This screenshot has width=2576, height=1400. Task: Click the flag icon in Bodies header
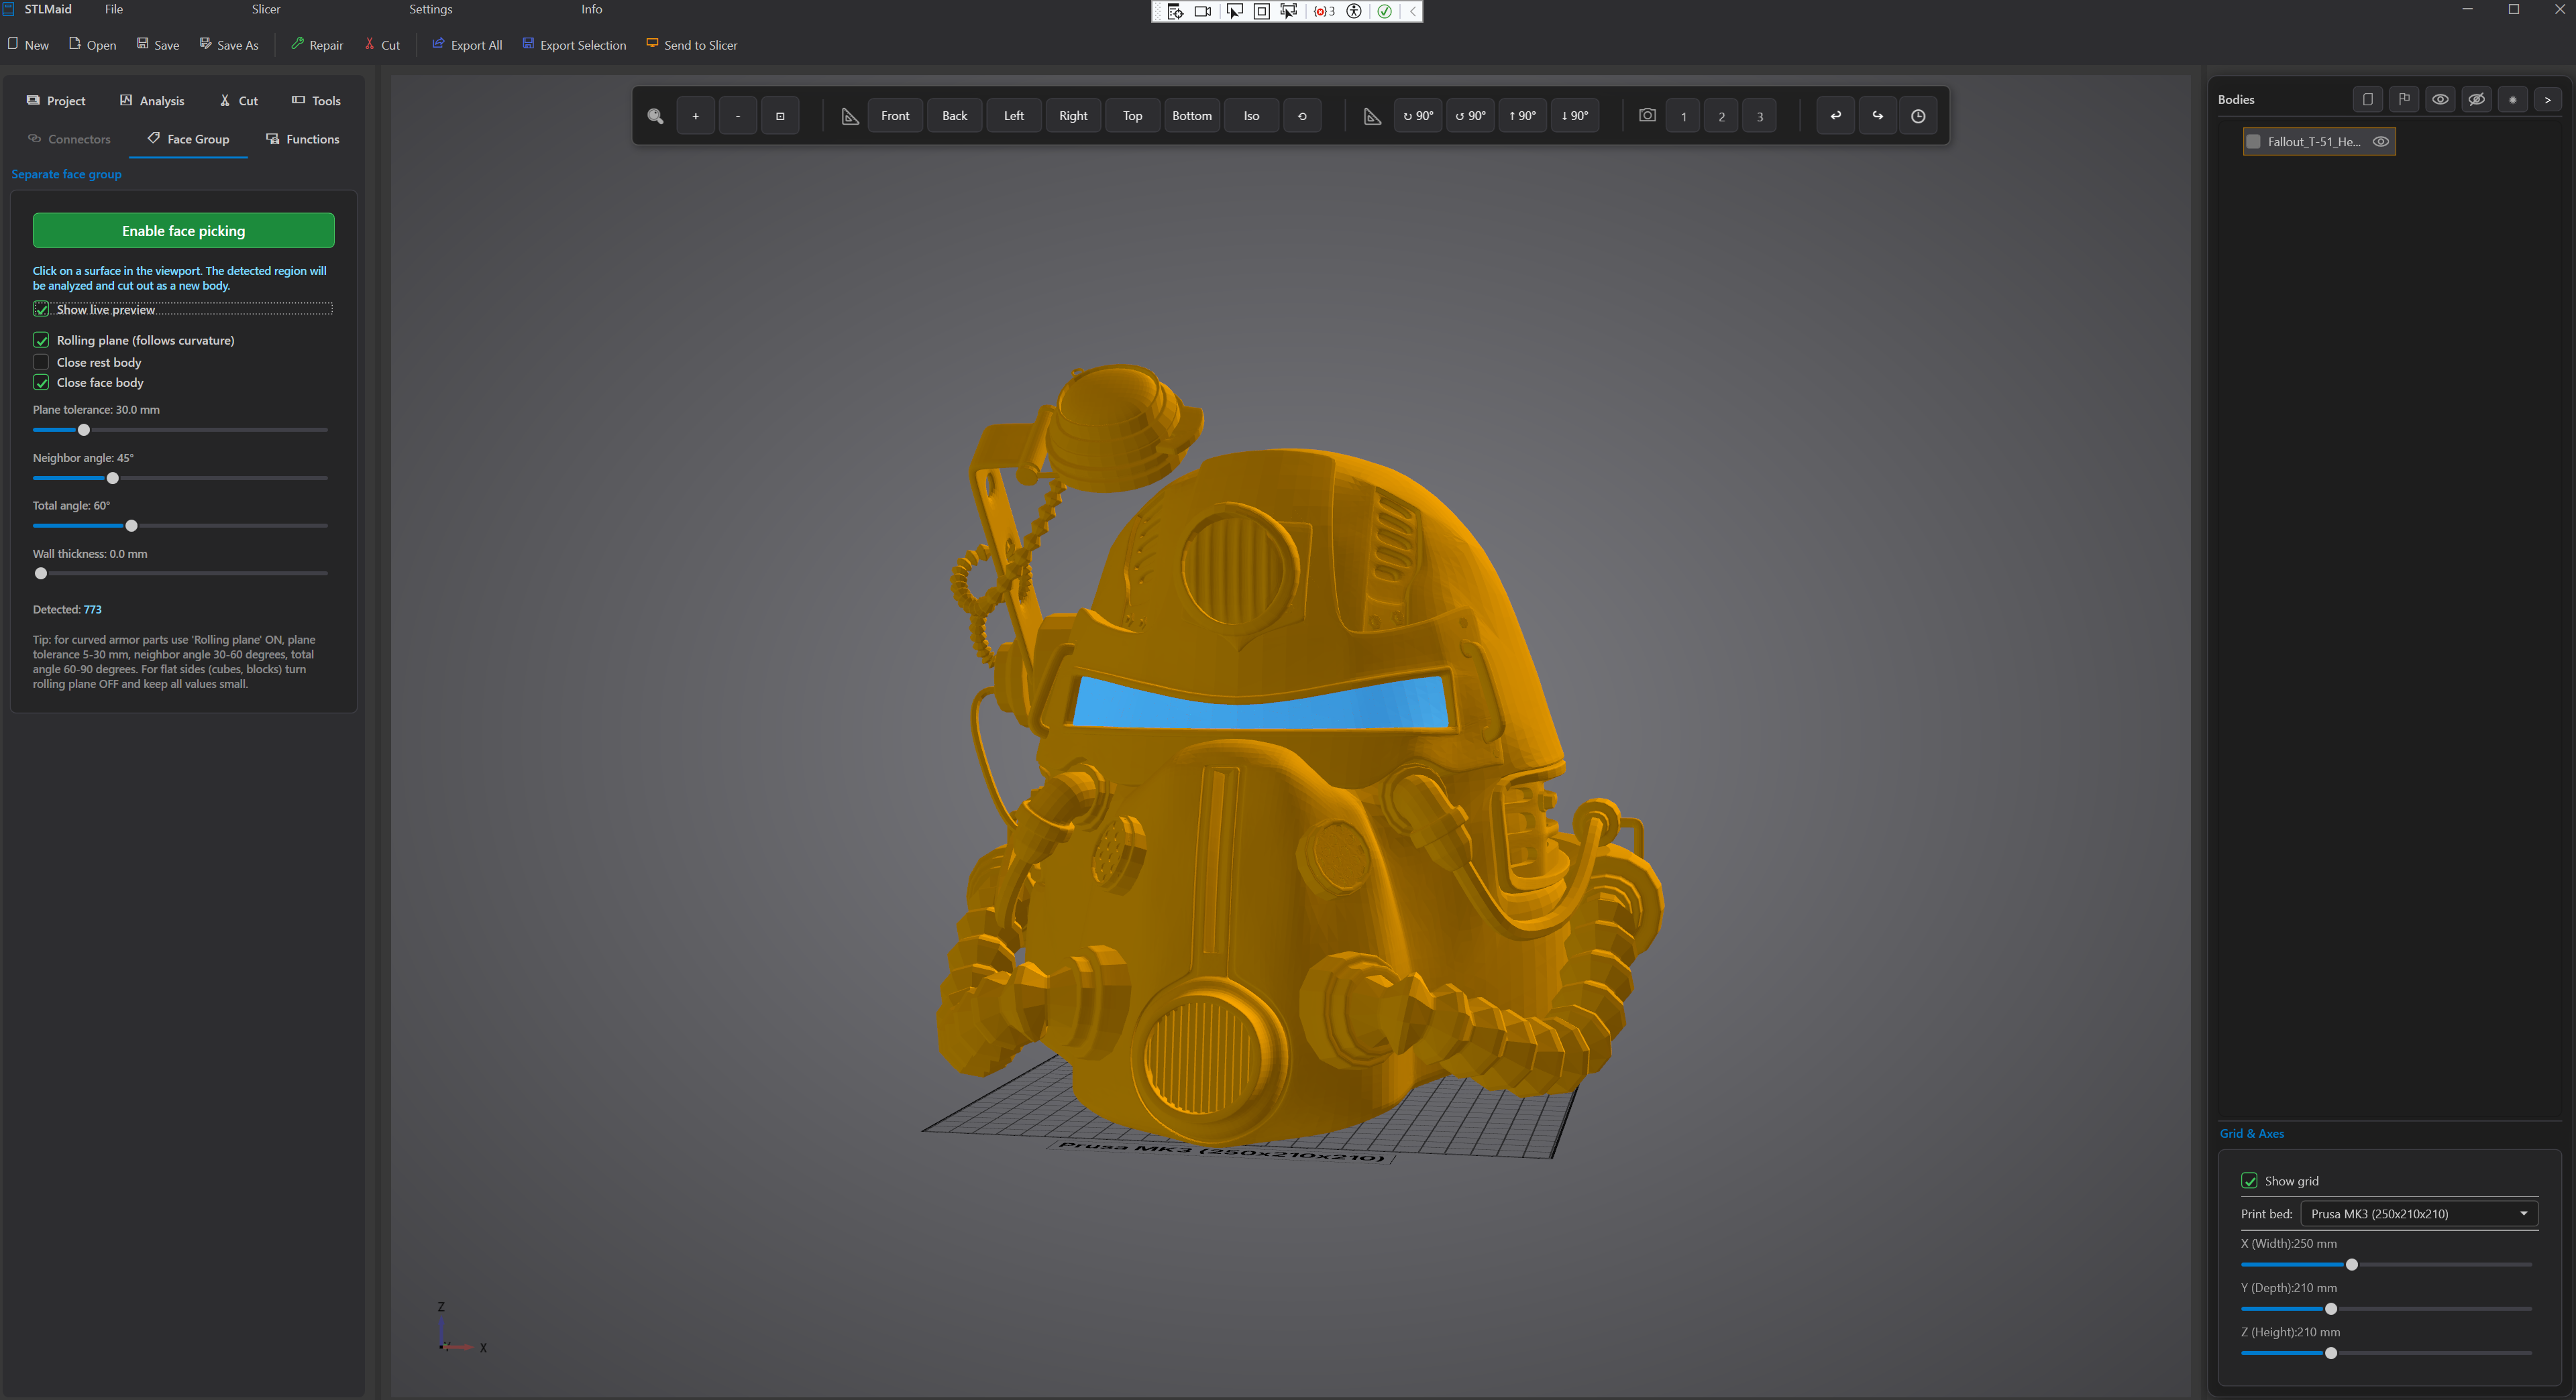[x=2404, y=99]
